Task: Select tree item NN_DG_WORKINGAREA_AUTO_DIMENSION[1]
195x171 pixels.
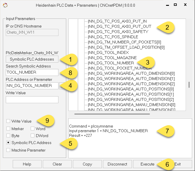Action: pyautogui.click(x=131, y=79)
